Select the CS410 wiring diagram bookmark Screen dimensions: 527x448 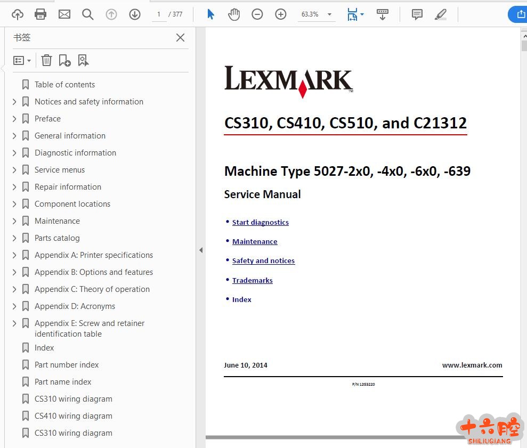coord(73,416)
